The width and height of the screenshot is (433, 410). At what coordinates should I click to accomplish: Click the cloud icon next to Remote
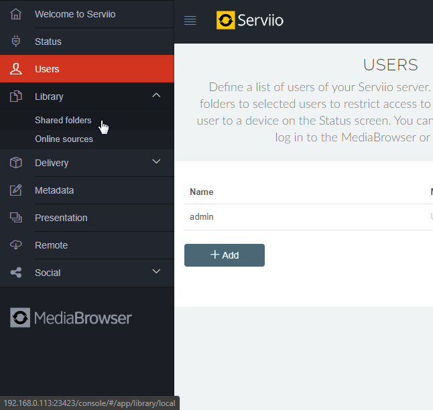(x=15, y=245)
